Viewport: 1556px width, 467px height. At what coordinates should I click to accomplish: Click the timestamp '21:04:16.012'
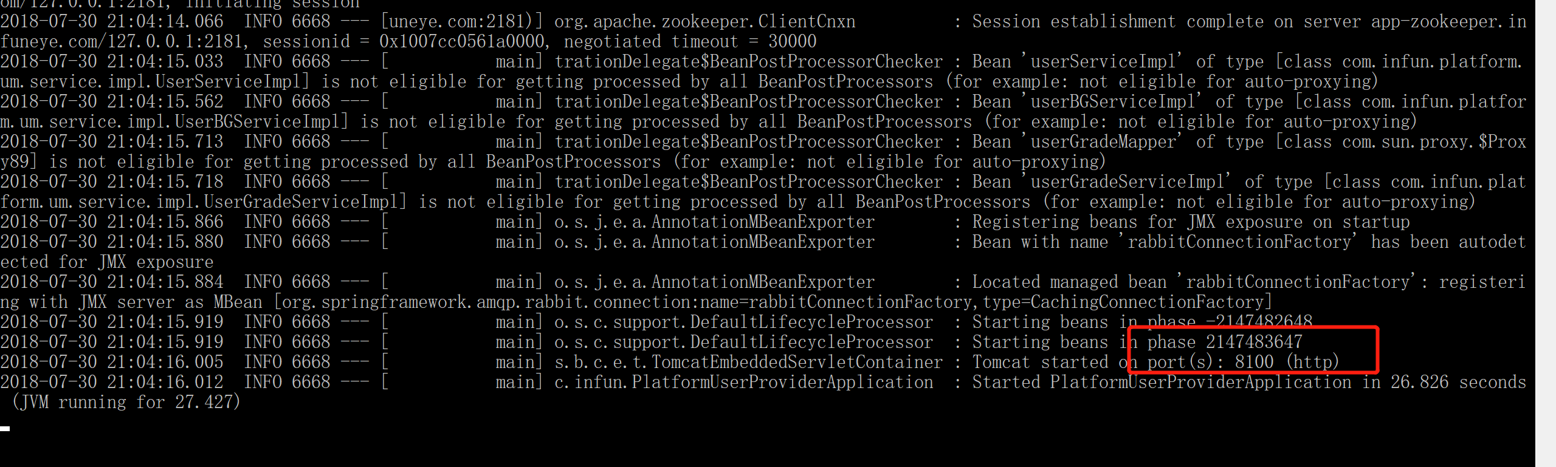165,383
